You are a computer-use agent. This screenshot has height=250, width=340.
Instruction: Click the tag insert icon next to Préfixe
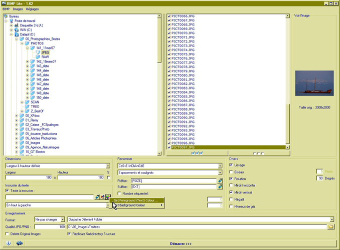point(220,180)
